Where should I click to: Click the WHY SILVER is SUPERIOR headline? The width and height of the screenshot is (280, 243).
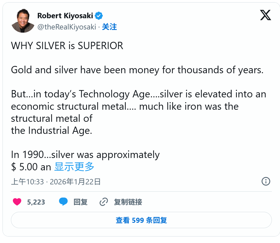(67, 46)
